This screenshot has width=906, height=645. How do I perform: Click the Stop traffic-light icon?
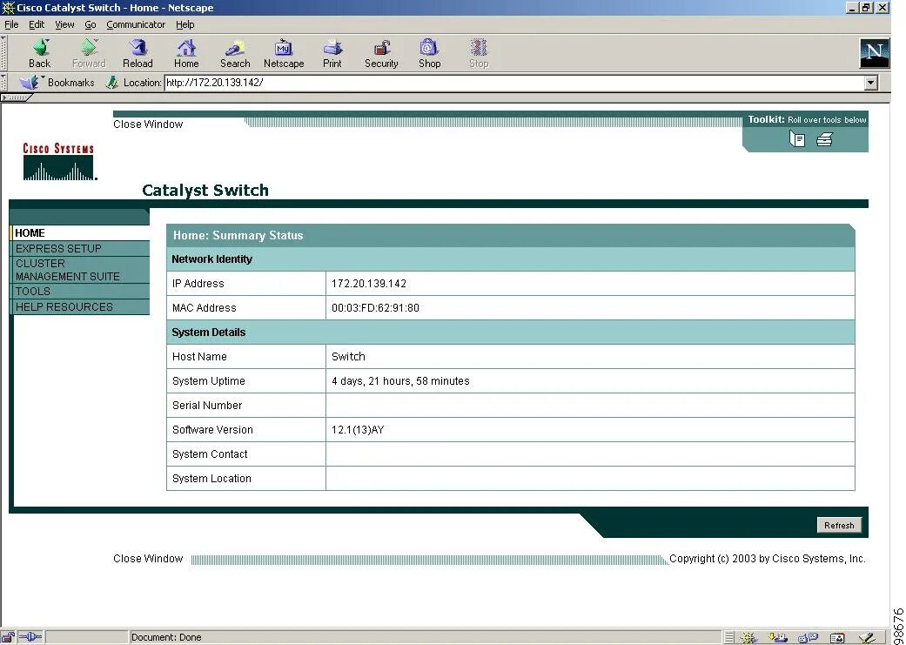(x=479, y=48)
